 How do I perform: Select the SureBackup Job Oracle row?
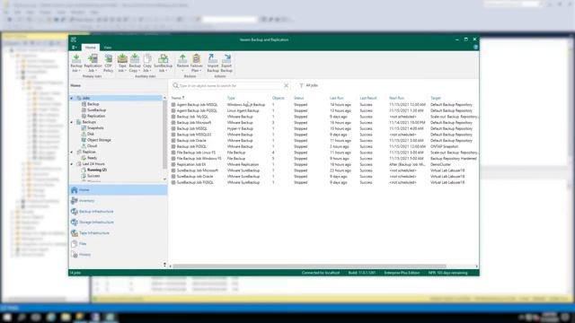(324, 177)
